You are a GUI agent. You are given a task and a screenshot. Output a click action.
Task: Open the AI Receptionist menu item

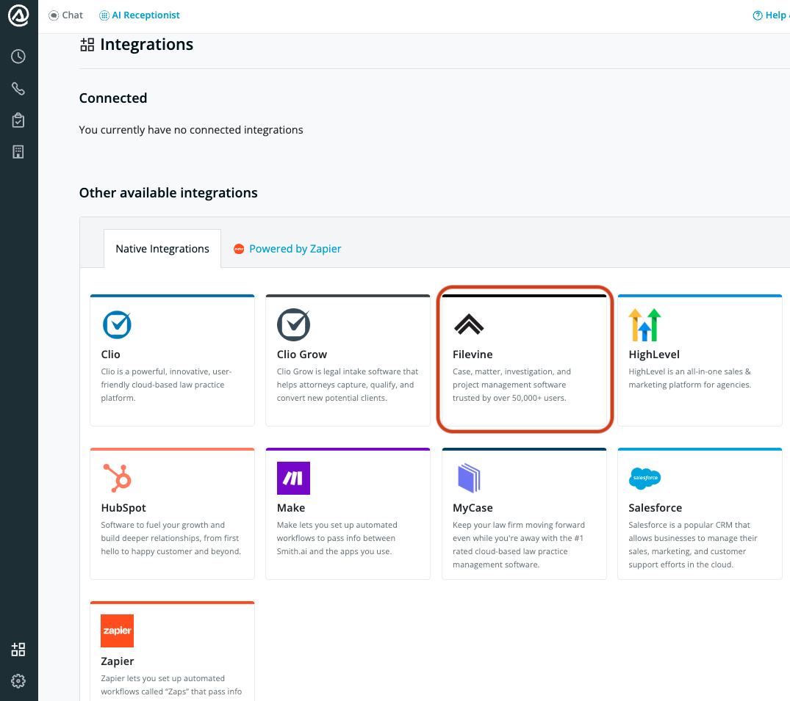point(140,15)
